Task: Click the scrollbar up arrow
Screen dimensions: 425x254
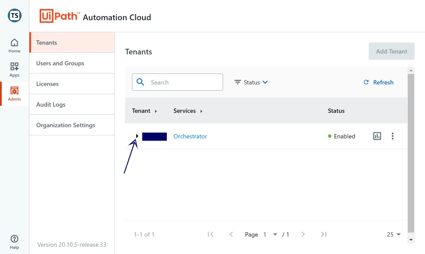Action: [x=411, y=70]
